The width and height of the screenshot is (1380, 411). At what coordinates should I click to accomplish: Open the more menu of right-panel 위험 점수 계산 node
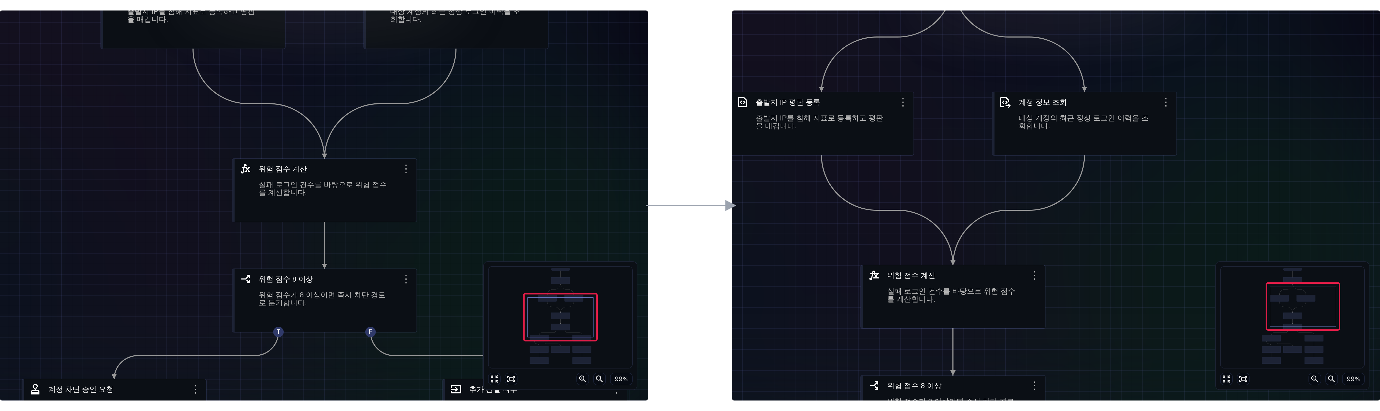coord(1034,275)
